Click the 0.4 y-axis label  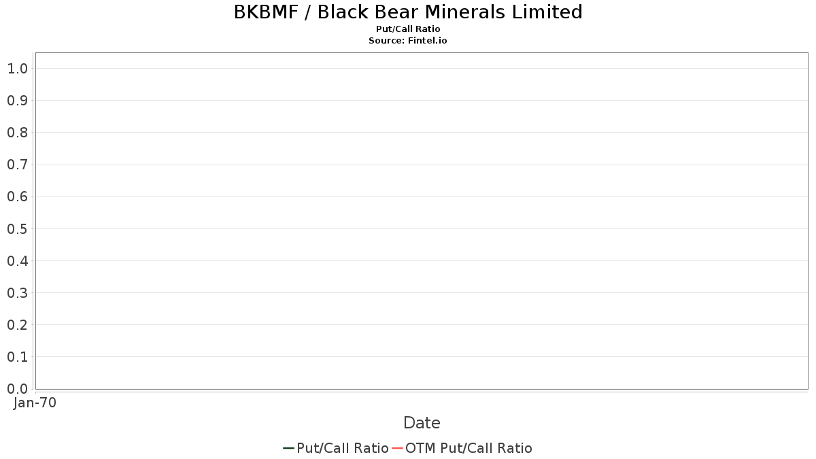point(17,261)
